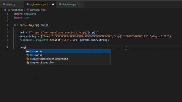Click 'requests' on the import line 1

point(30,14)
